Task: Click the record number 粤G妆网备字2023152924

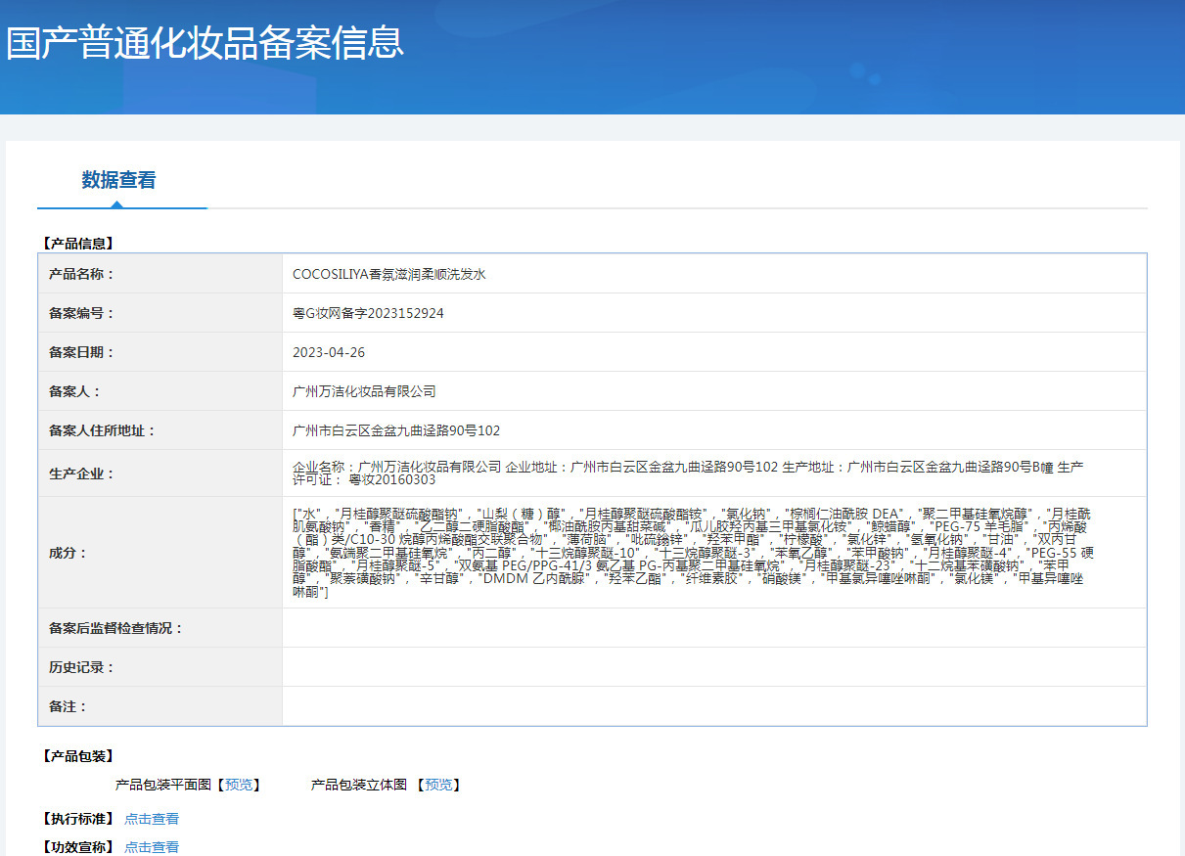Action: 368,313
